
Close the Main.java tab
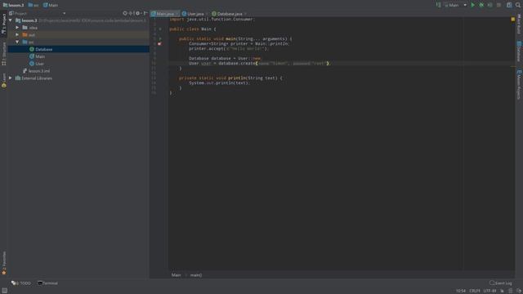[x=177, y=14]
